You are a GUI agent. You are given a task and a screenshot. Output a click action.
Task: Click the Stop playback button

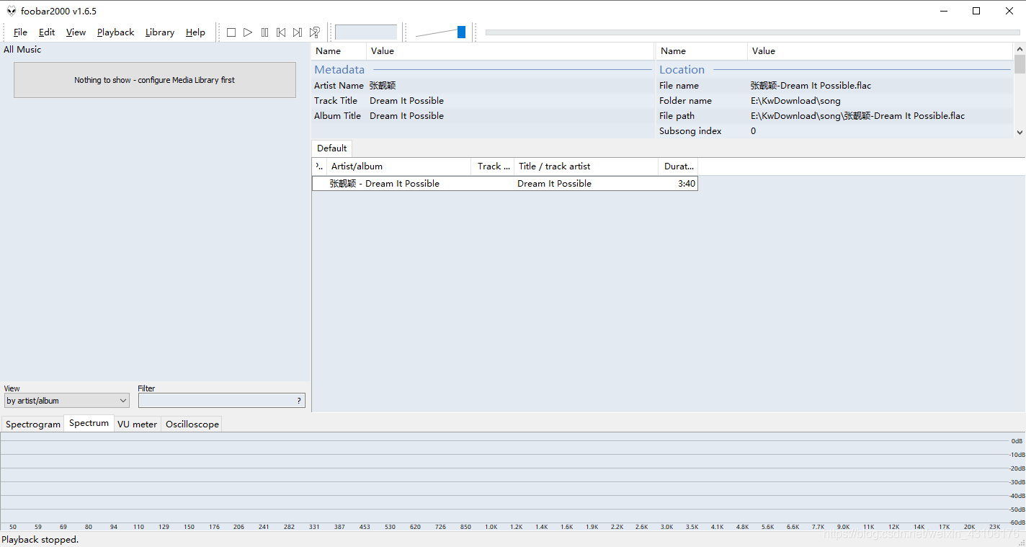click(231, 32)
